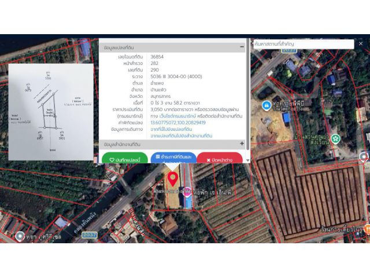The image size is (370, 278).
Task: Select the land number value 290
Action: point(154,70)
